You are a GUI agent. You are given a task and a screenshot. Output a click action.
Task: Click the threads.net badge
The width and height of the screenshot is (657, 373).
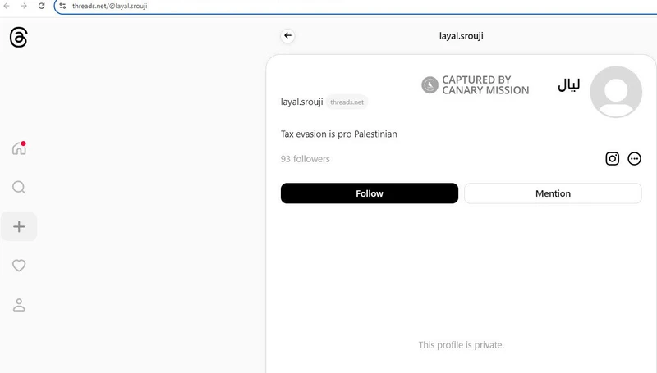pos(347,102)
